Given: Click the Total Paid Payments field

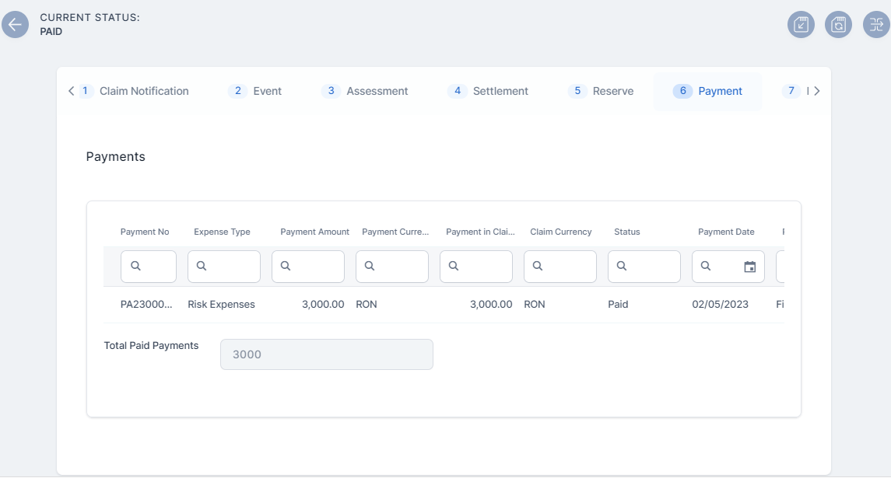Looking at the screenshot, I should click(x=326, y=354).
